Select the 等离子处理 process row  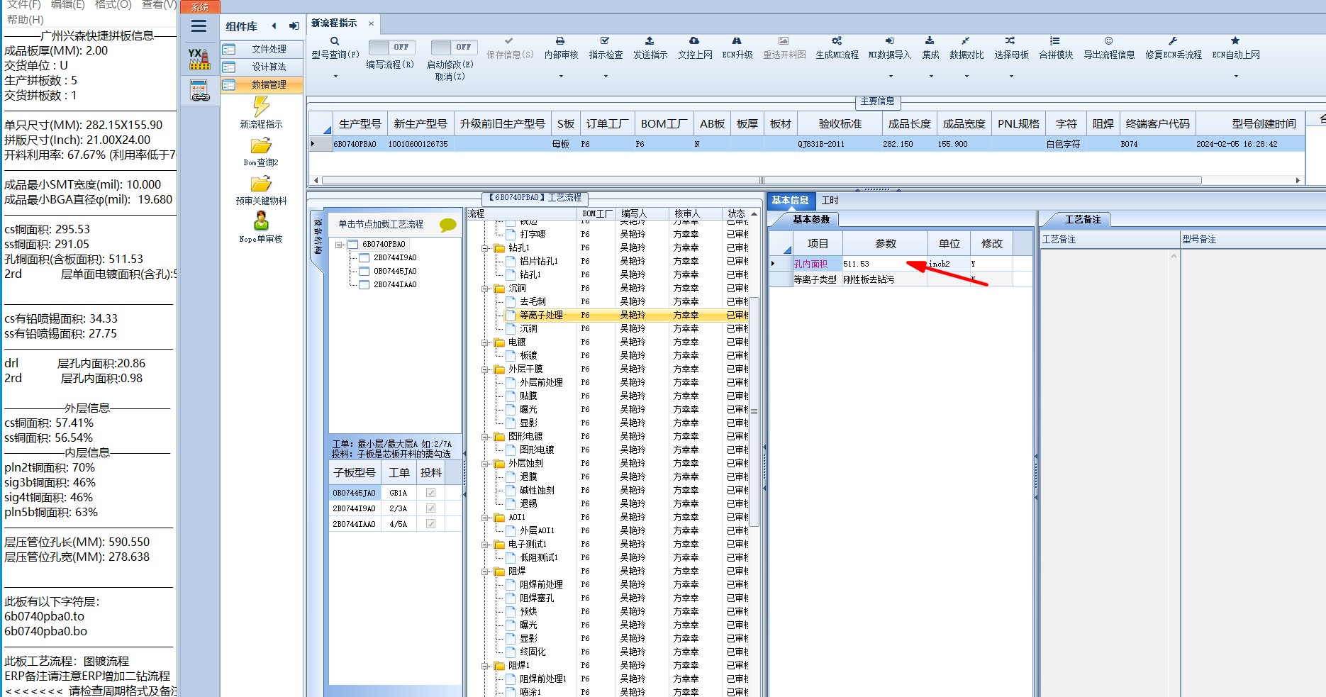point(628,315)
